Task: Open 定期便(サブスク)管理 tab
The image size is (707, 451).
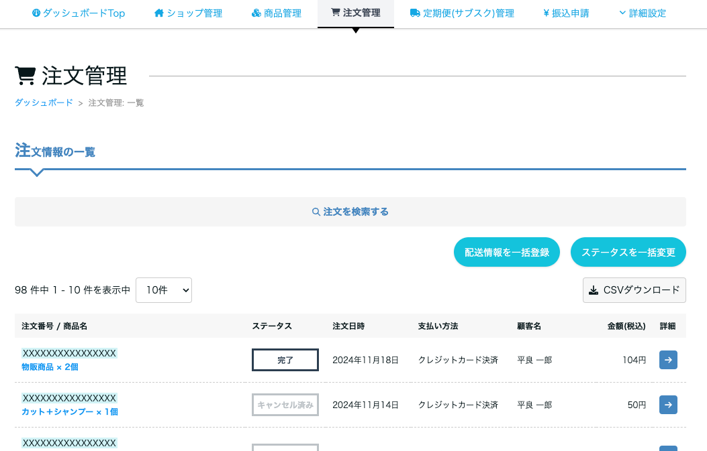Action: click(x=462, y=13)
